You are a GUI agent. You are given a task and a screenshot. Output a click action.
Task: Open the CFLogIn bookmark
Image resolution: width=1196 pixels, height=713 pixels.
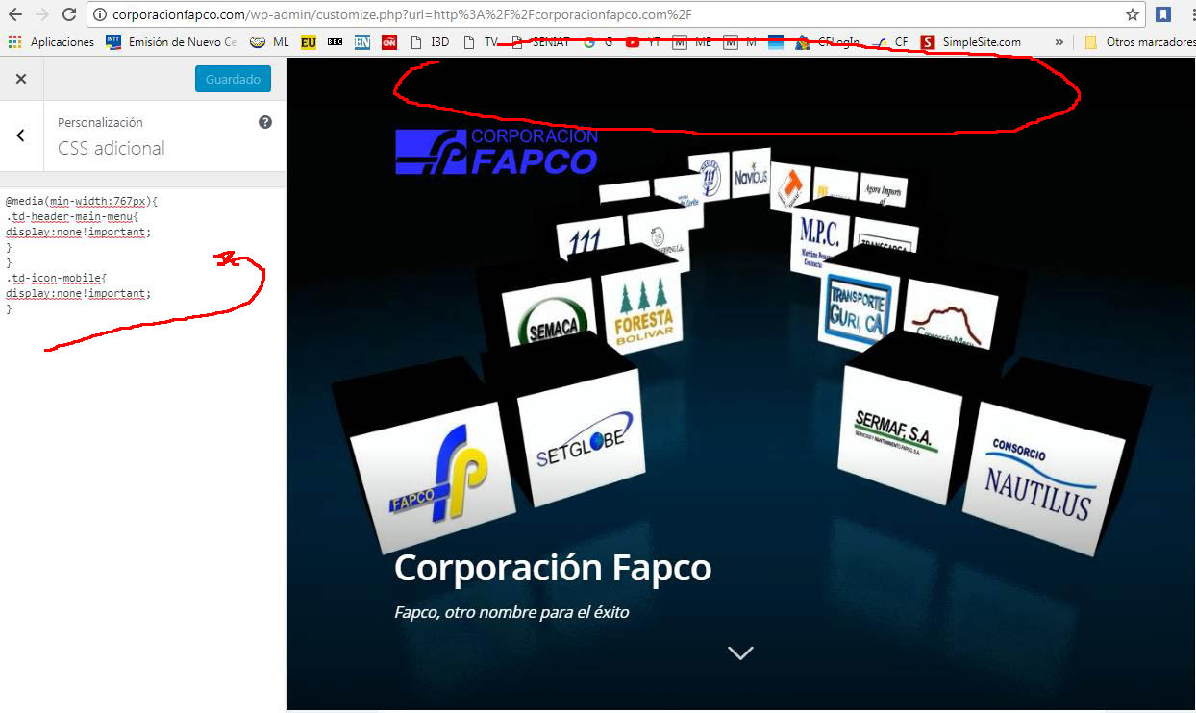(828, 42)
